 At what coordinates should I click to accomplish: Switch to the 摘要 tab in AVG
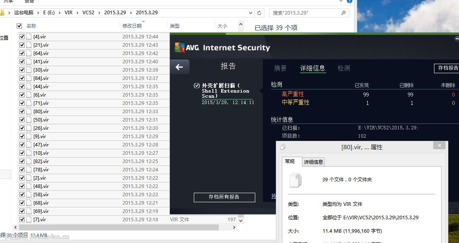click(280, 68)
